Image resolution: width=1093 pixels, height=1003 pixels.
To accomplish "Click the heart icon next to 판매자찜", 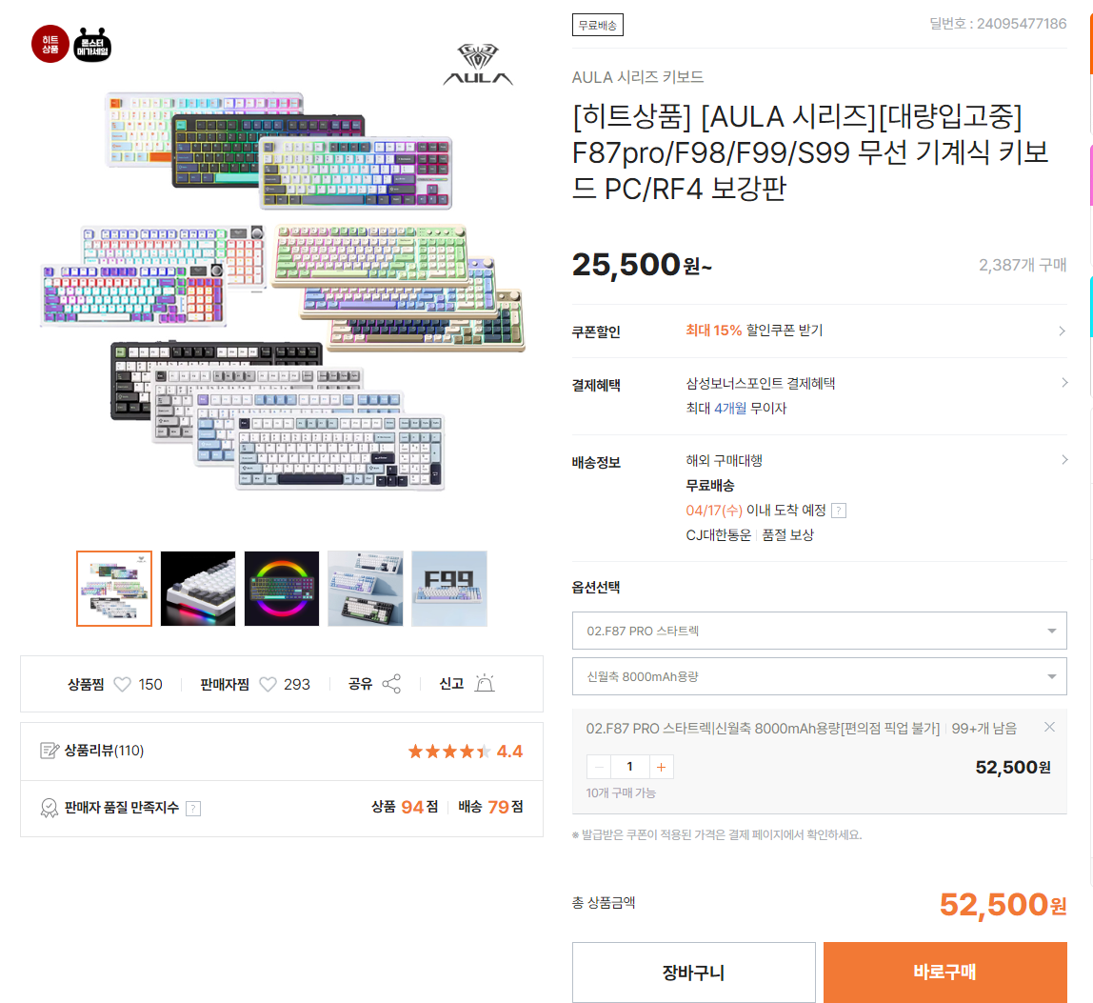I will click(268, 684).
